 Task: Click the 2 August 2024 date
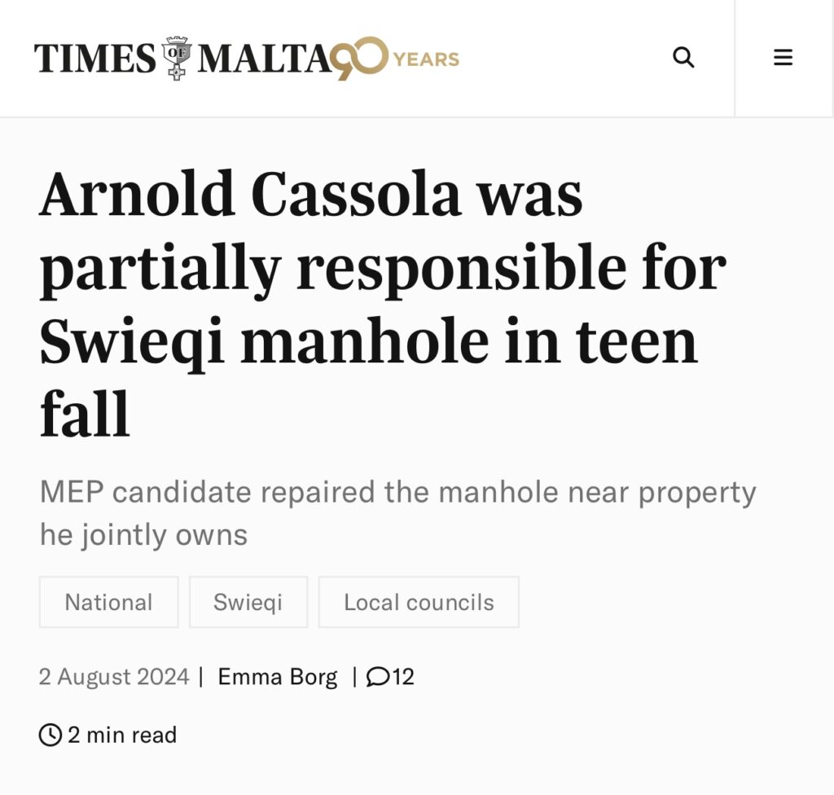click(x=114, y=677)
